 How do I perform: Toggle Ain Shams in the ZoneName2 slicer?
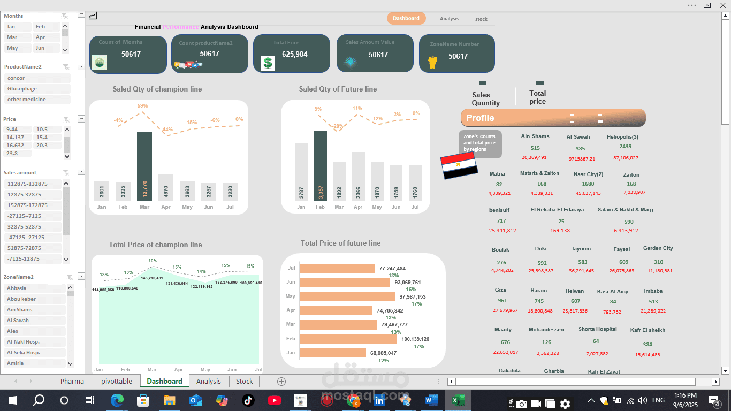coord(35,310)
